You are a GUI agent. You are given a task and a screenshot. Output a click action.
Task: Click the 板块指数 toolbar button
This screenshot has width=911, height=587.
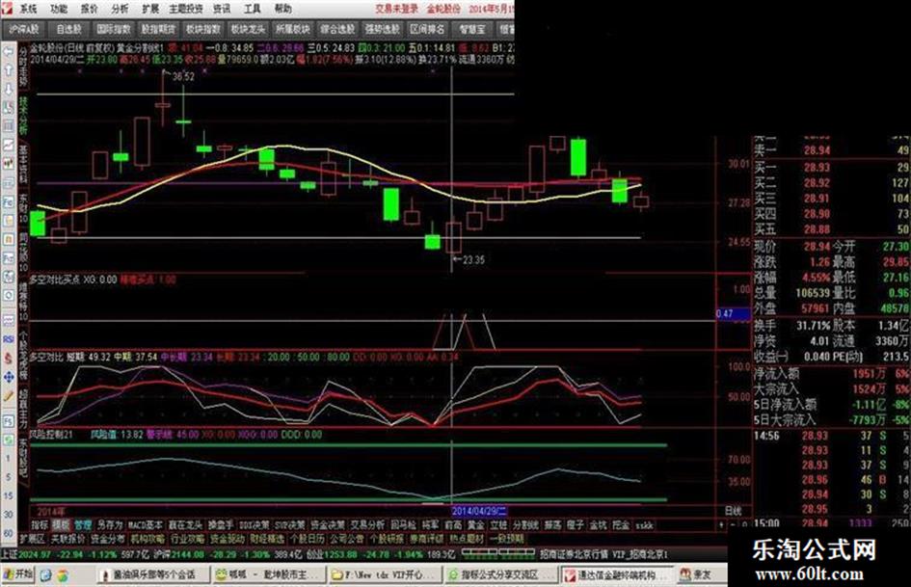203,29
